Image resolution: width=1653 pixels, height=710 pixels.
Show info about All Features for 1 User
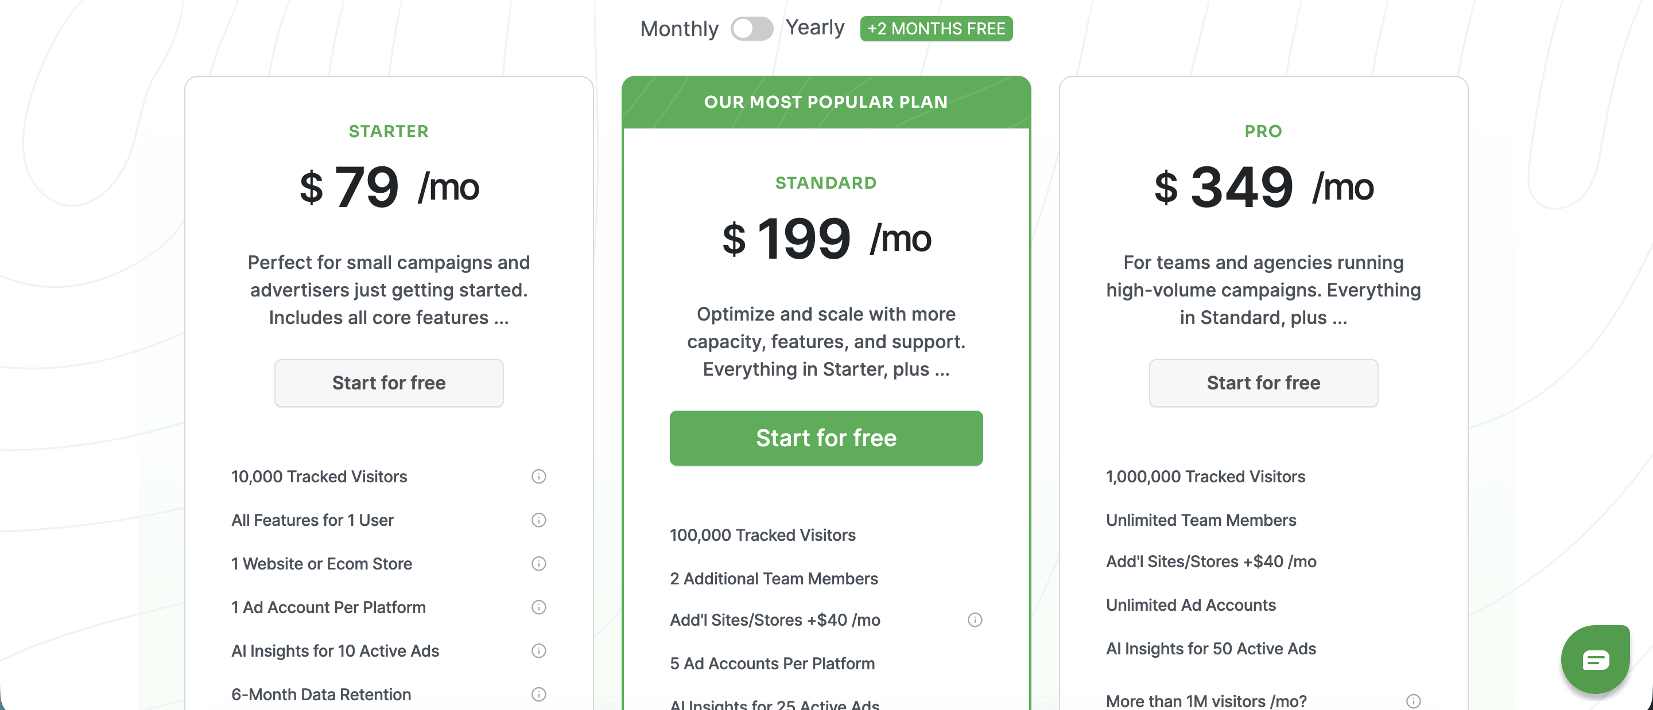[x=538, y=520]
